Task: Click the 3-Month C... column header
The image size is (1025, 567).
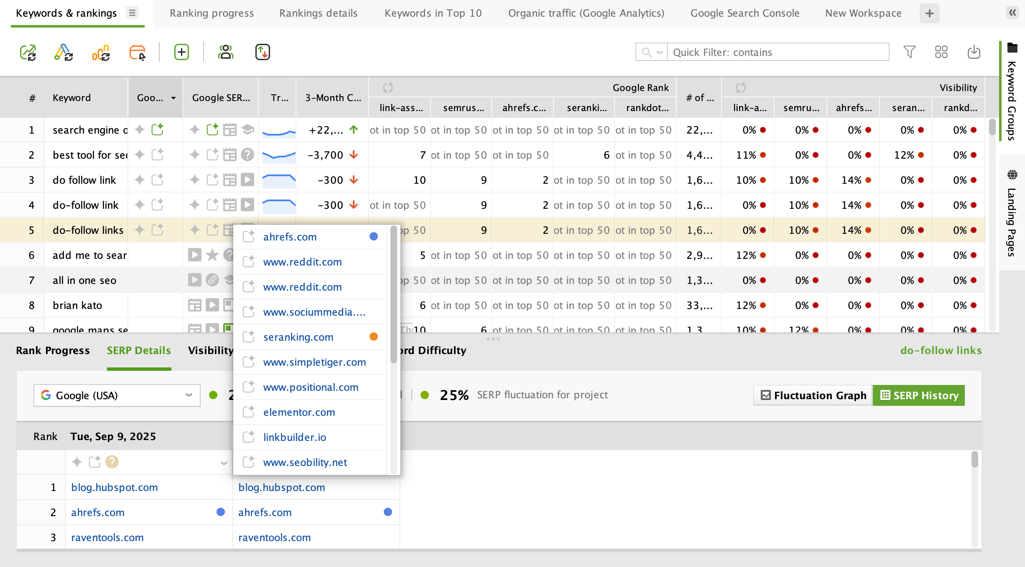Action: pyautogui.click(x=333, y=98)
